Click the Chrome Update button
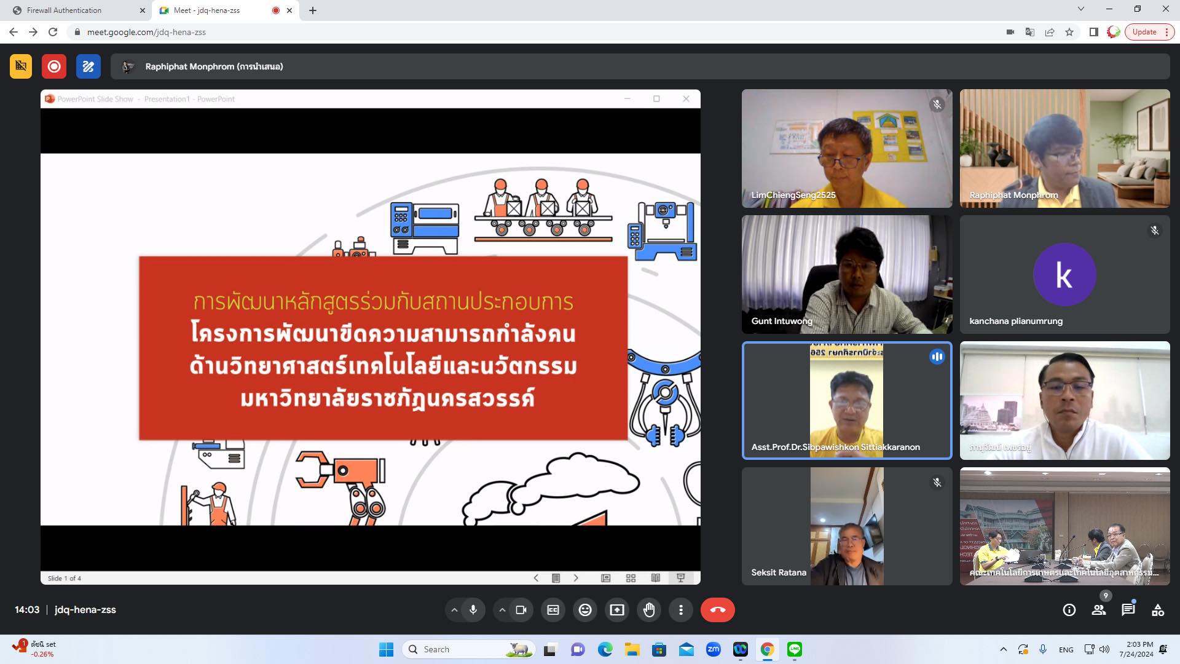The image size is (1180, 664). point(1144,32)
